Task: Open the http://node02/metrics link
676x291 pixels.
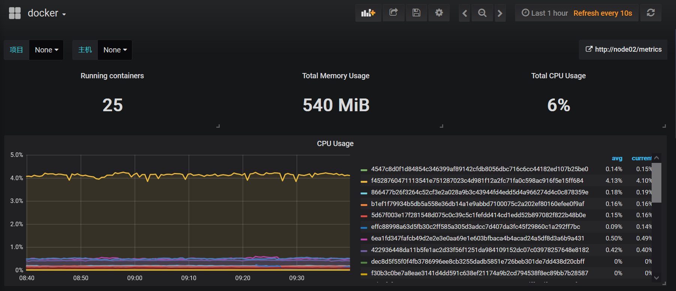Action: 624,49
